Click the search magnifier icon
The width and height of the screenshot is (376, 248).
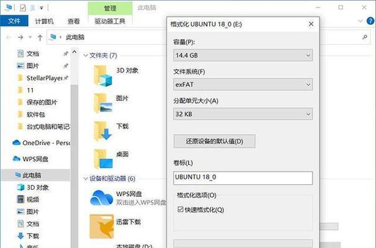[365, 37]
